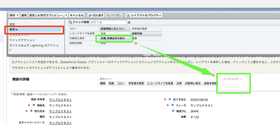Viewport: 280px width, 125px height.
Task: Click the 保存 button
Action: click(12, 15)
